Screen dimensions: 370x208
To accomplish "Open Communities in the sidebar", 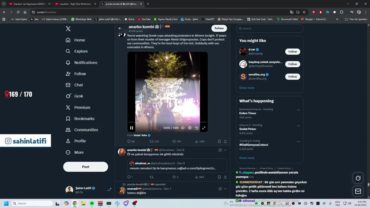I will (82, 130).
